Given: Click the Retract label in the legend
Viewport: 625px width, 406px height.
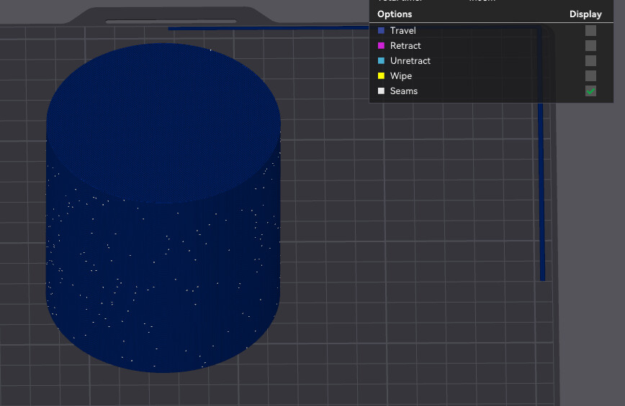Looking at the screenshot, I should click(405, 46).
